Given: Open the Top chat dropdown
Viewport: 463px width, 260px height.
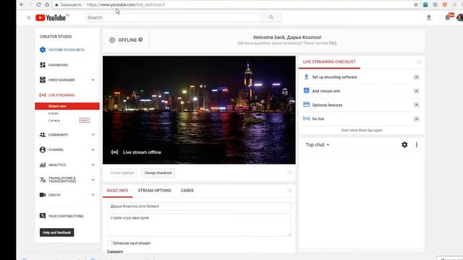Looking at the screenshot, I should coord(318,144).
